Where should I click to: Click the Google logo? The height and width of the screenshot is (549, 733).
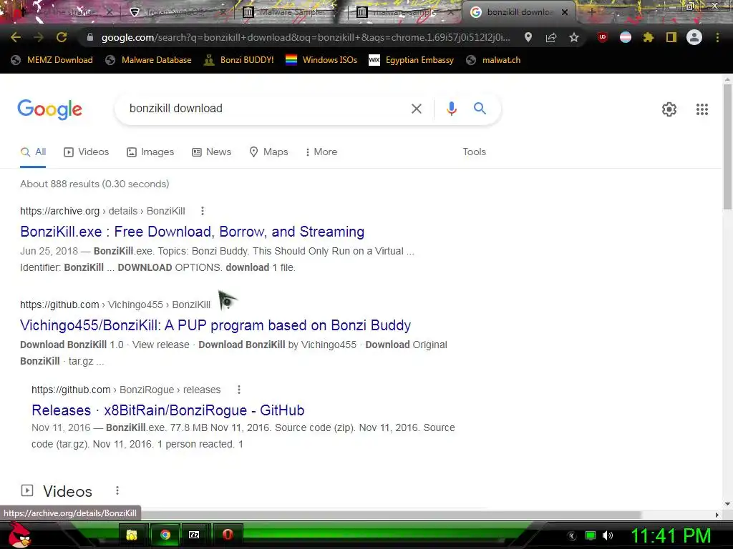[49, 109]
